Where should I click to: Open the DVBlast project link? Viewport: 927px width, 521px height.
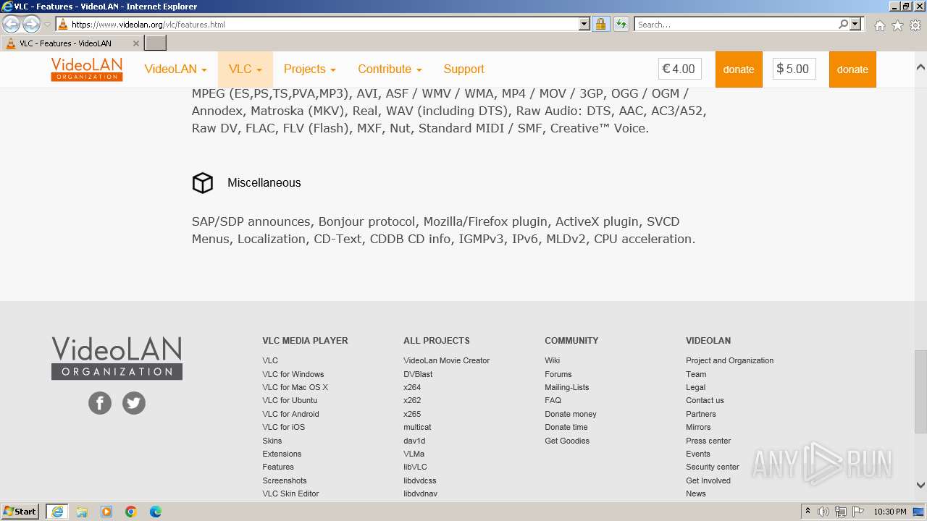coord(418,374)
